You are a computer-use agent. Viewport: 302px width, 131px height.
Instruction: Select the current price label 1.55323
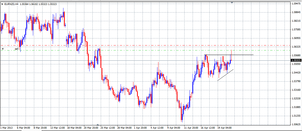(296, 60)
